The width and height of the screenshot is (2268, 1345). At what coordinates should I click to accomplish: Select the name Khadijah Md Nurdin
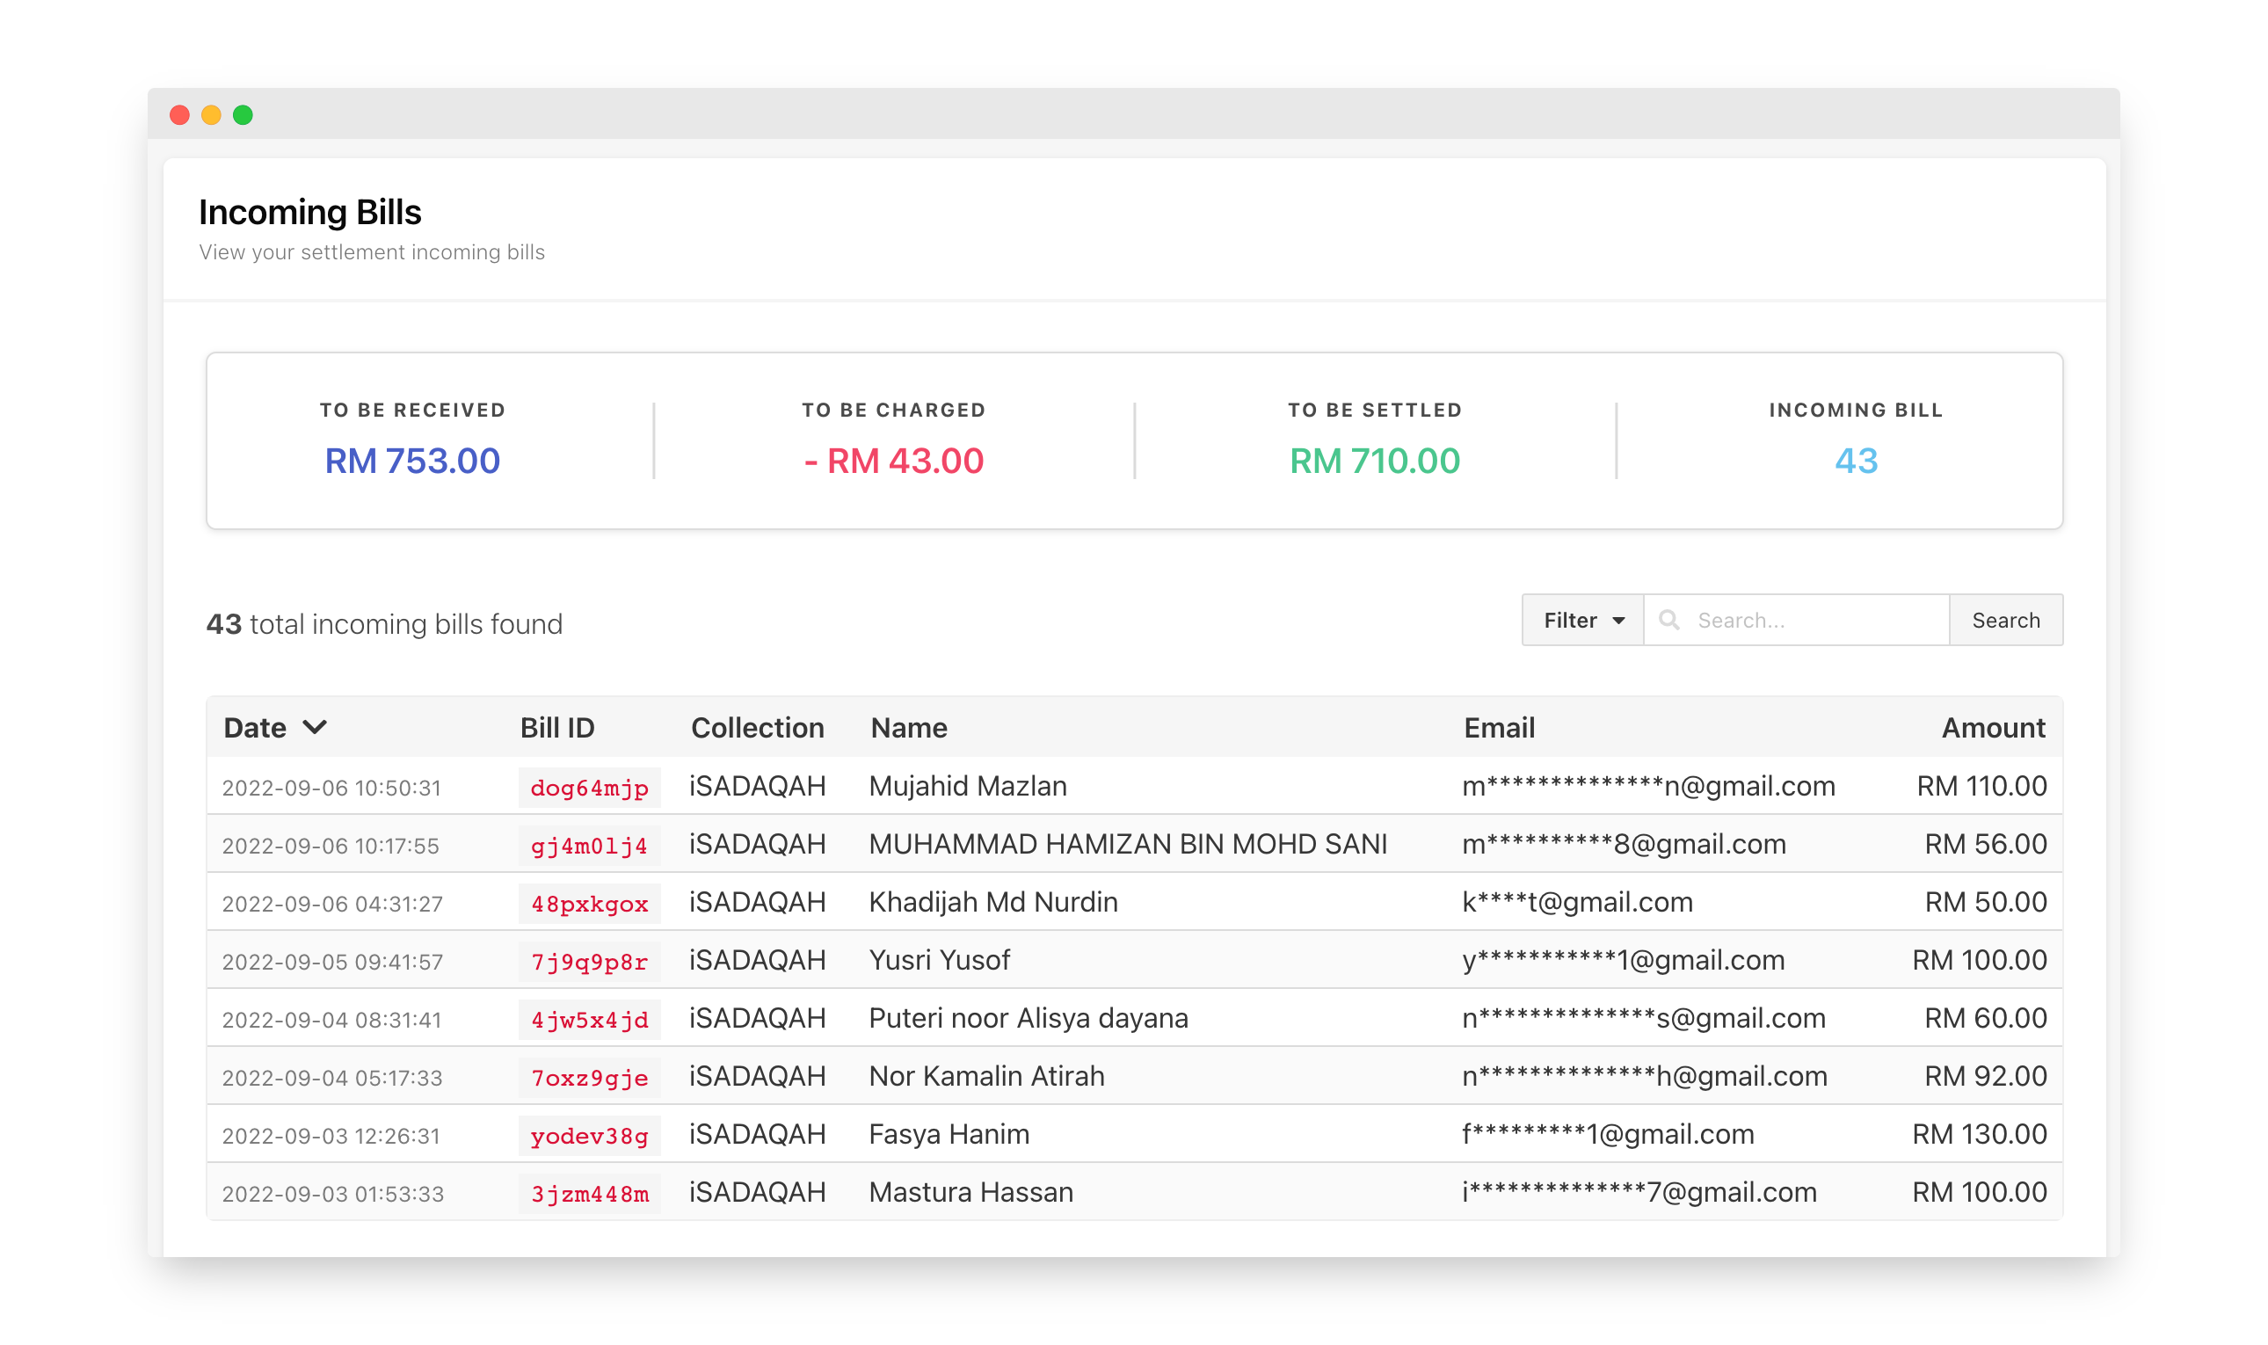tap(993, 902)
